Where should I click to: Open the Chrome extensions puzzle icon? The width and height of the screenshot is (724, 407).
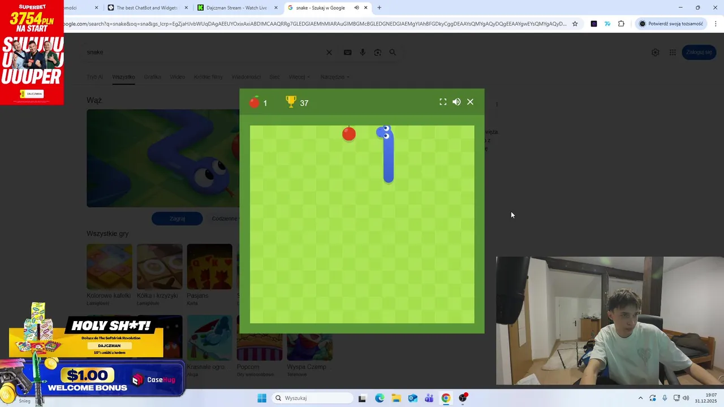tap(621, 24)
